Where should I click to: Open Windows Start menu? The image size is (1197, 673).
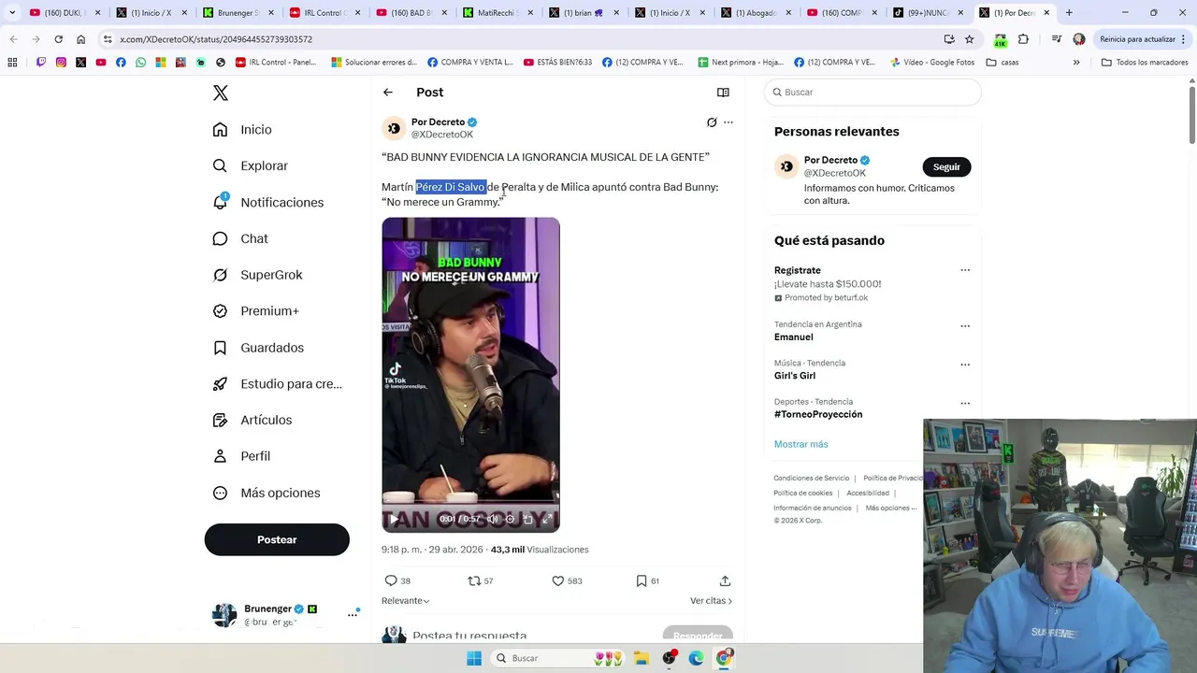pos(474,658)
